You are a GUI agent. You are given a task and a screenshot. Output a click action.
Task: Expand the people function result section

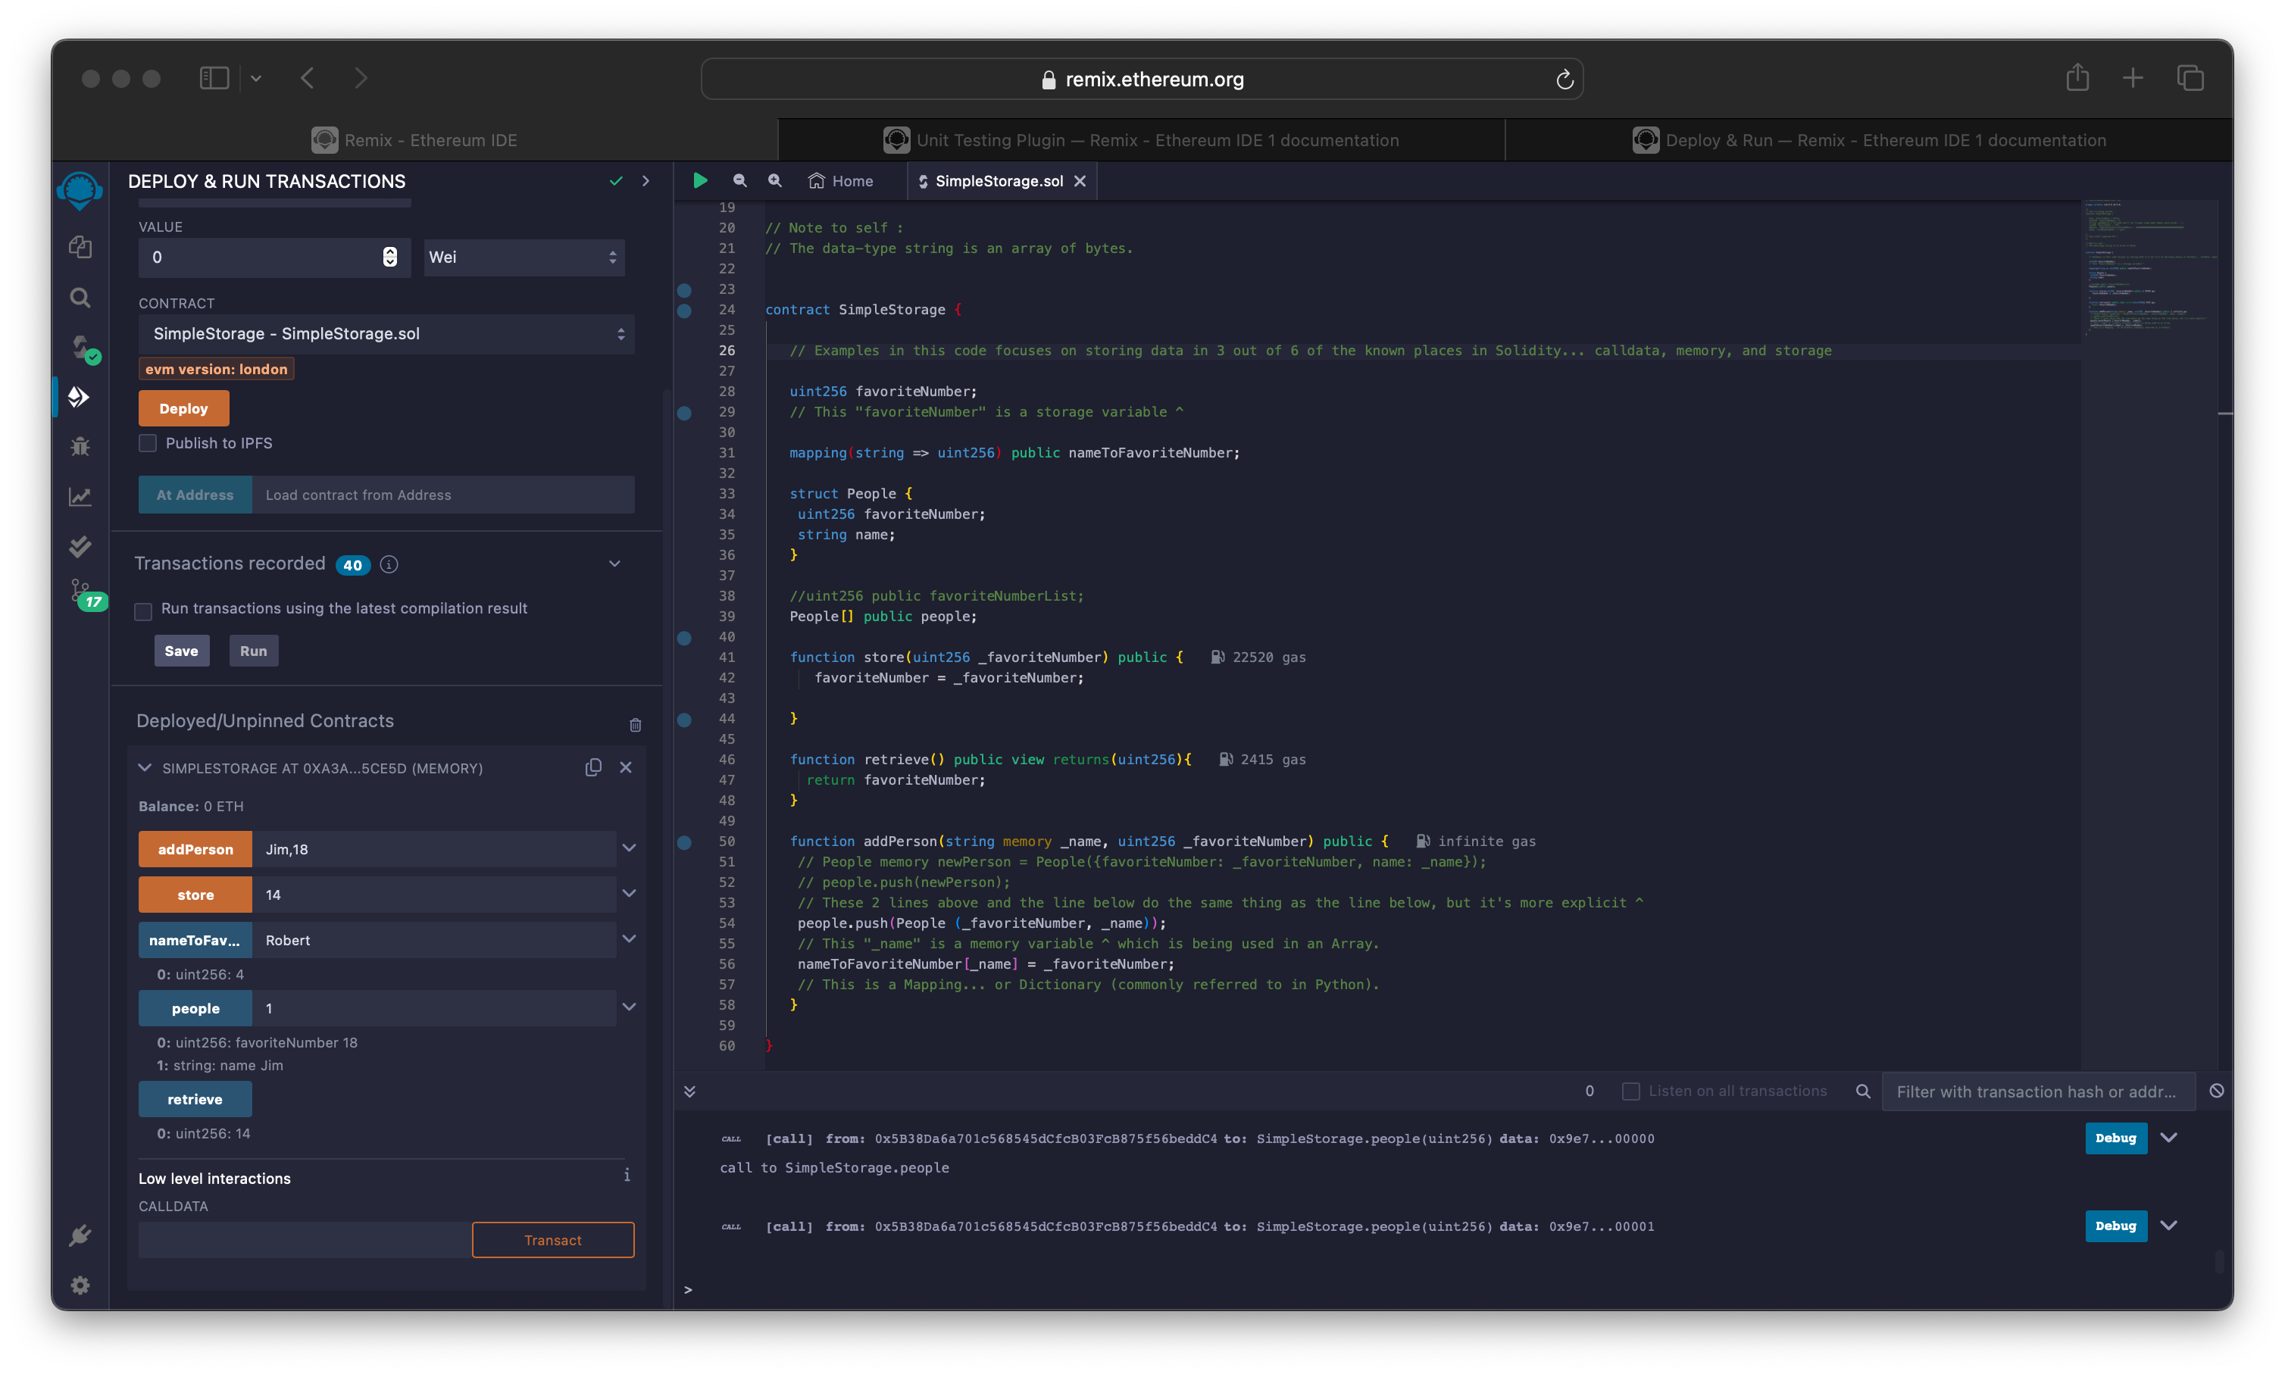pos(627,1007)
